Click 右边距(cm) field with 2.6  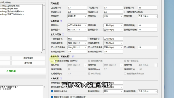click(x=113, y=12)
